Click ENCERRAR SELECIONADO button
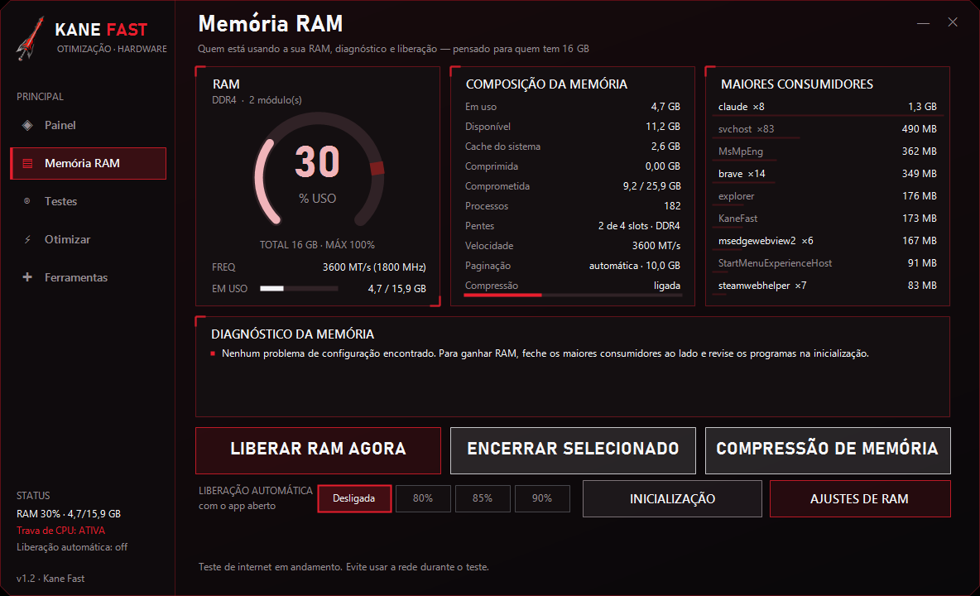This screenshot has height=596, width=980. click(x=573, y=450)
